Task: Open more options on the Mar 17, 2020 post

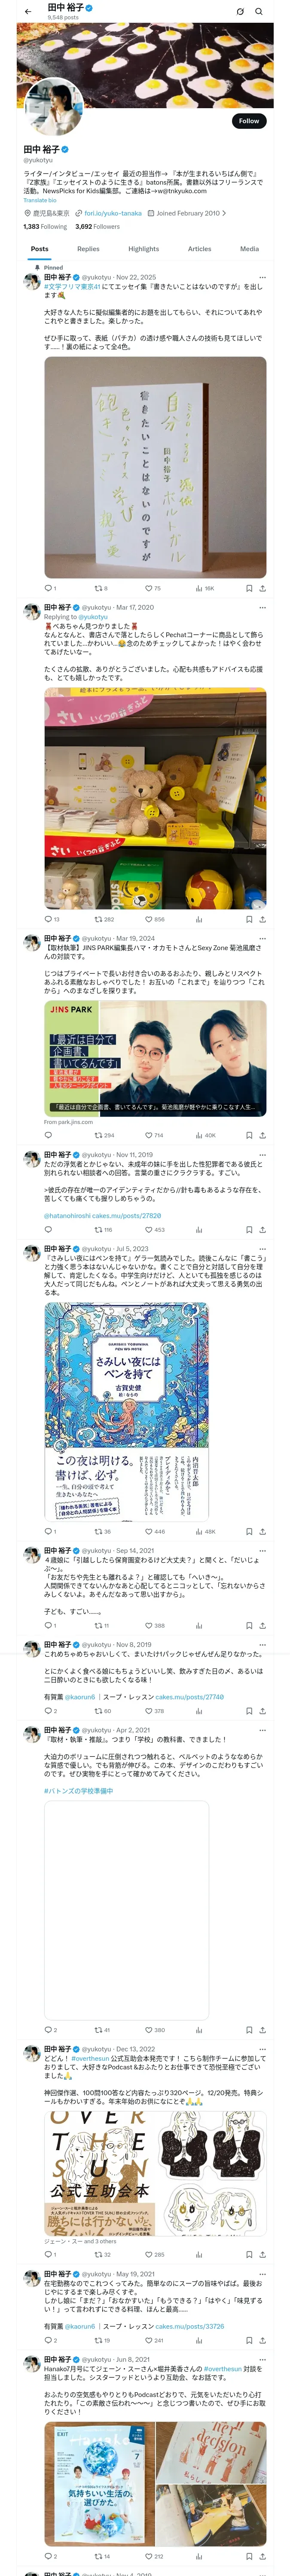Action: (263, 607)
